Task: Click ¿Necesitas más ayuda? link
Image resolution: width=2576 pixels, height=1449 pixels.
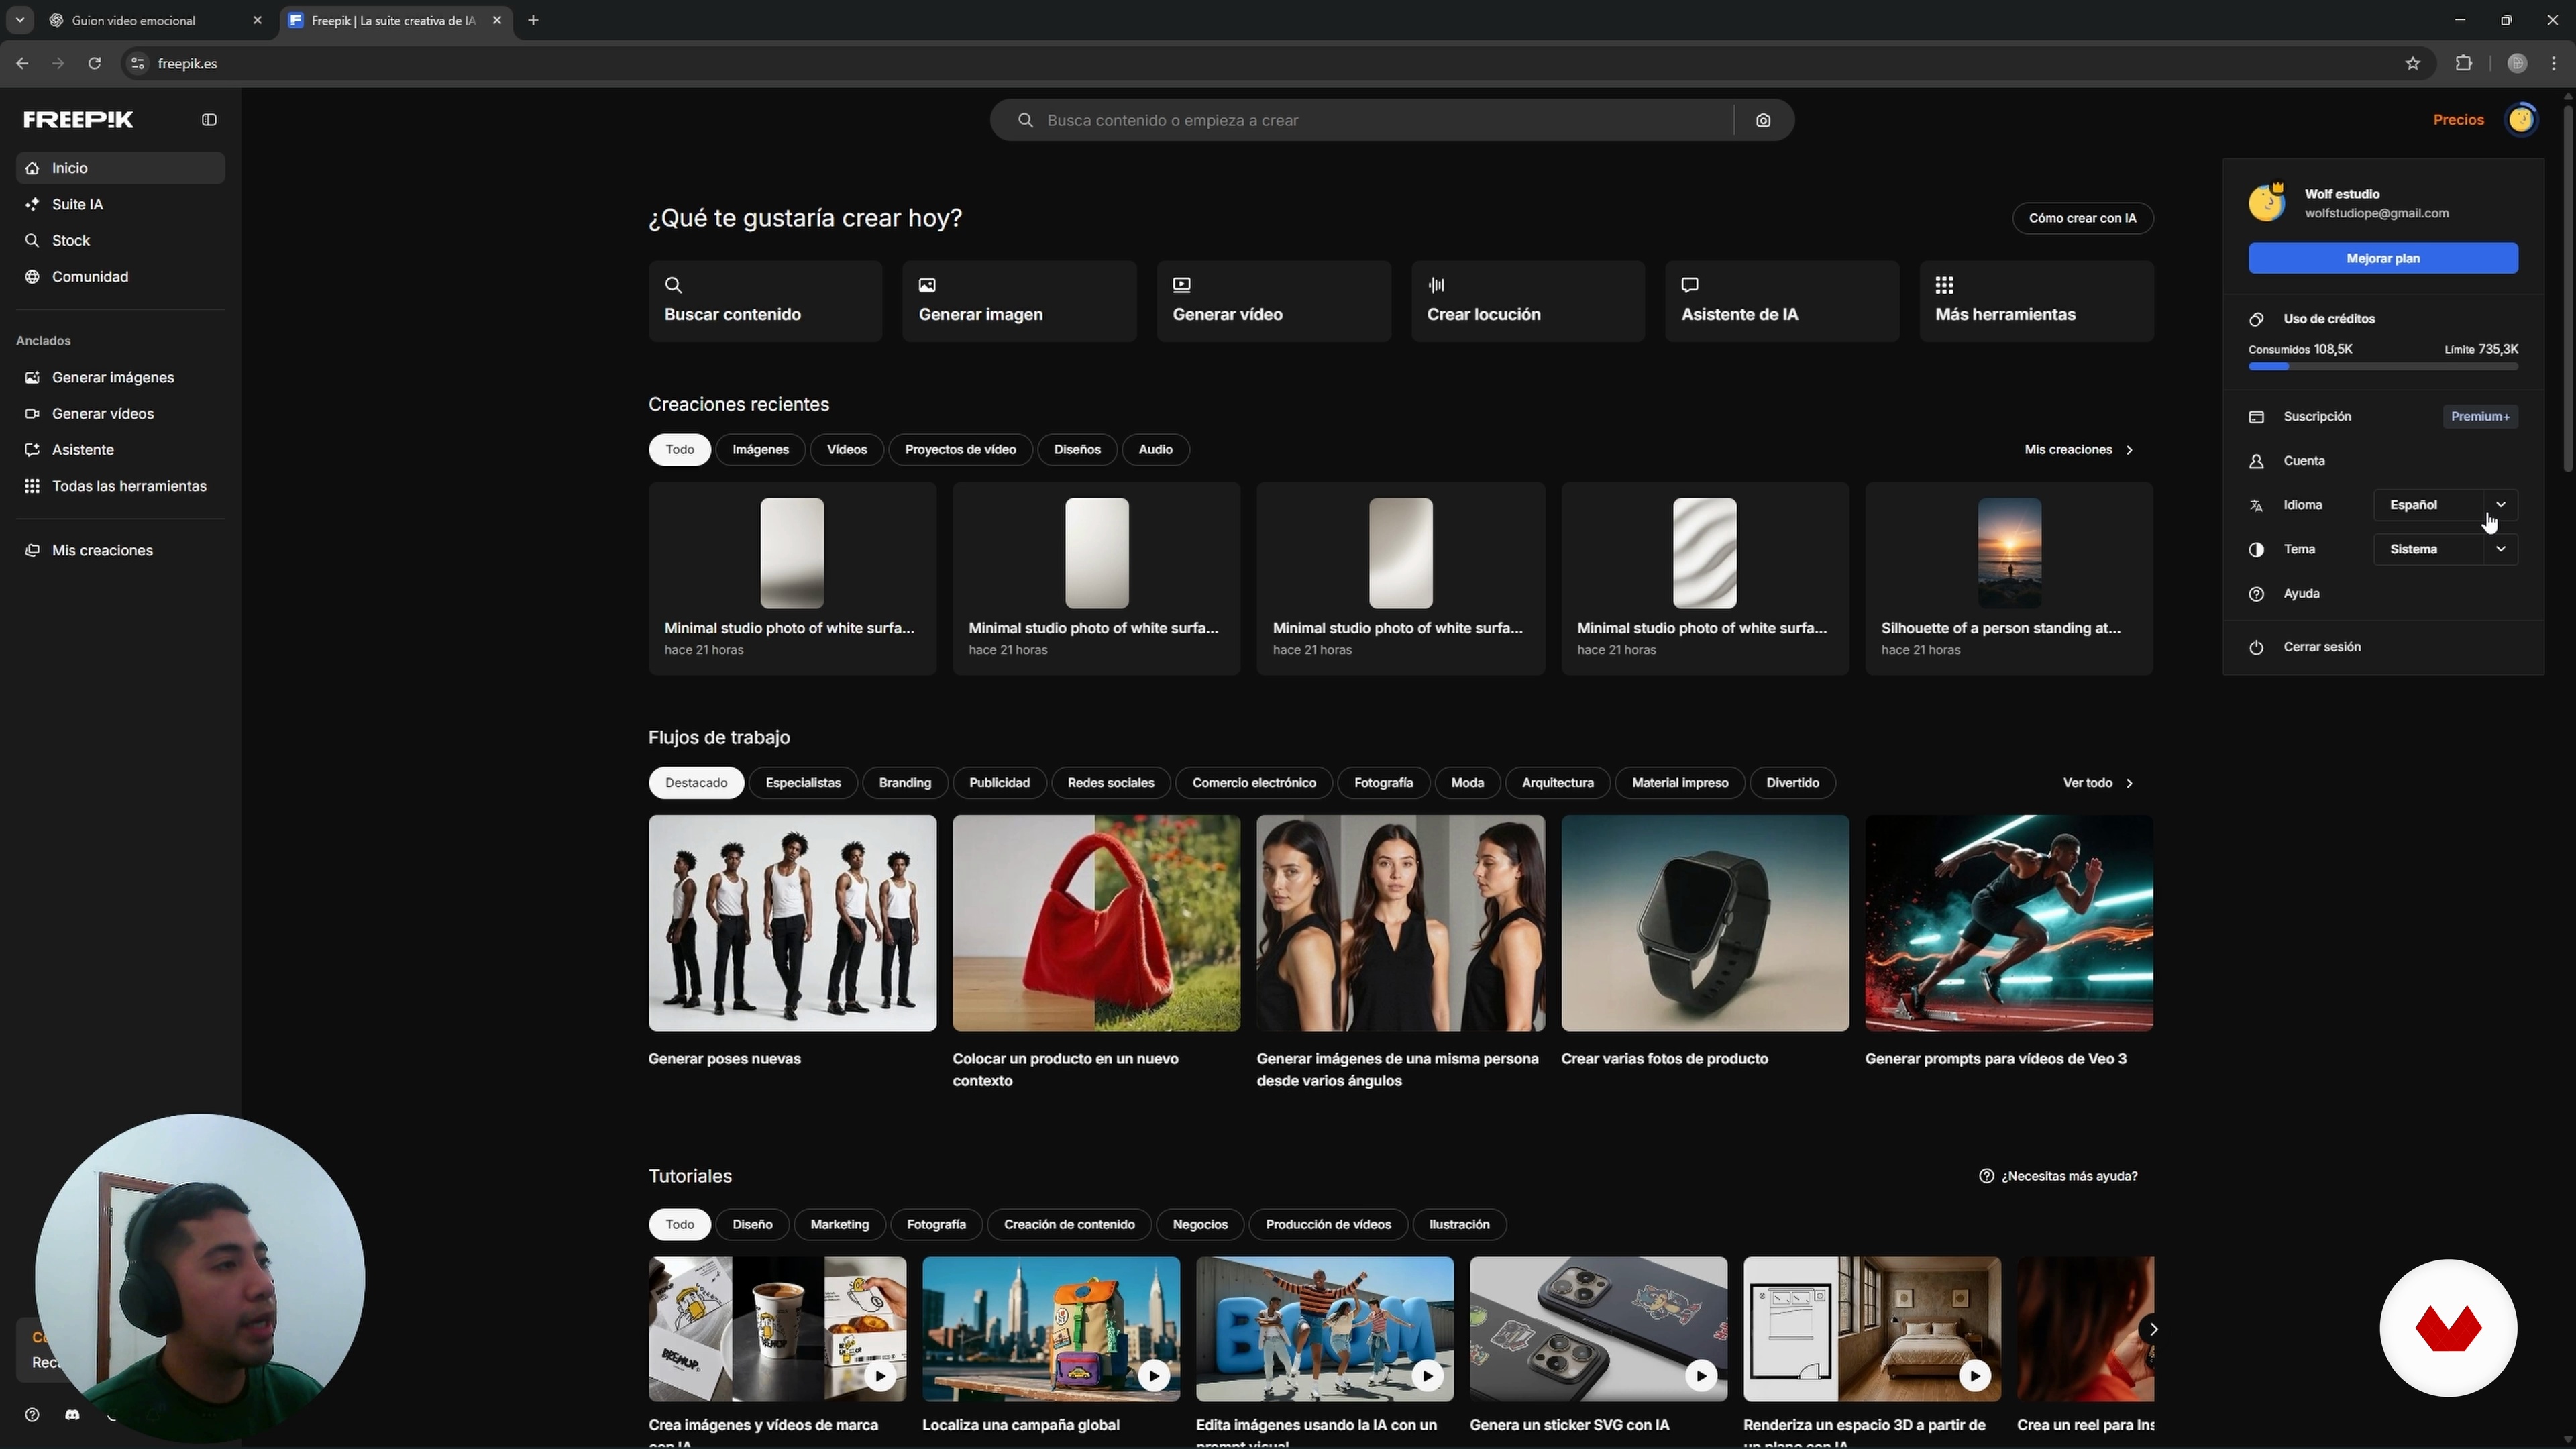Action: click(2058, 1176)
